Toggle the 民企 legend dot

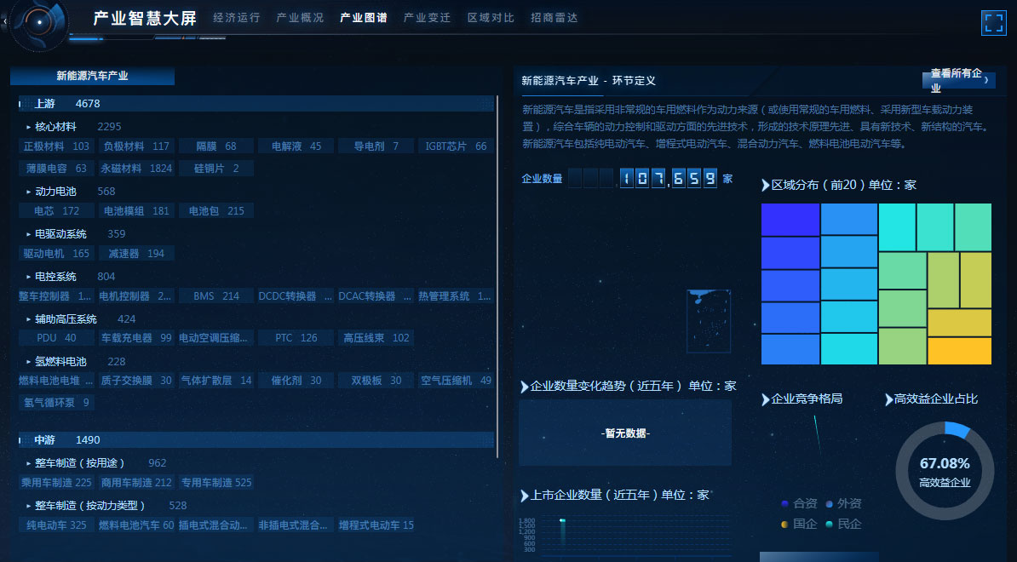[830, 525]
